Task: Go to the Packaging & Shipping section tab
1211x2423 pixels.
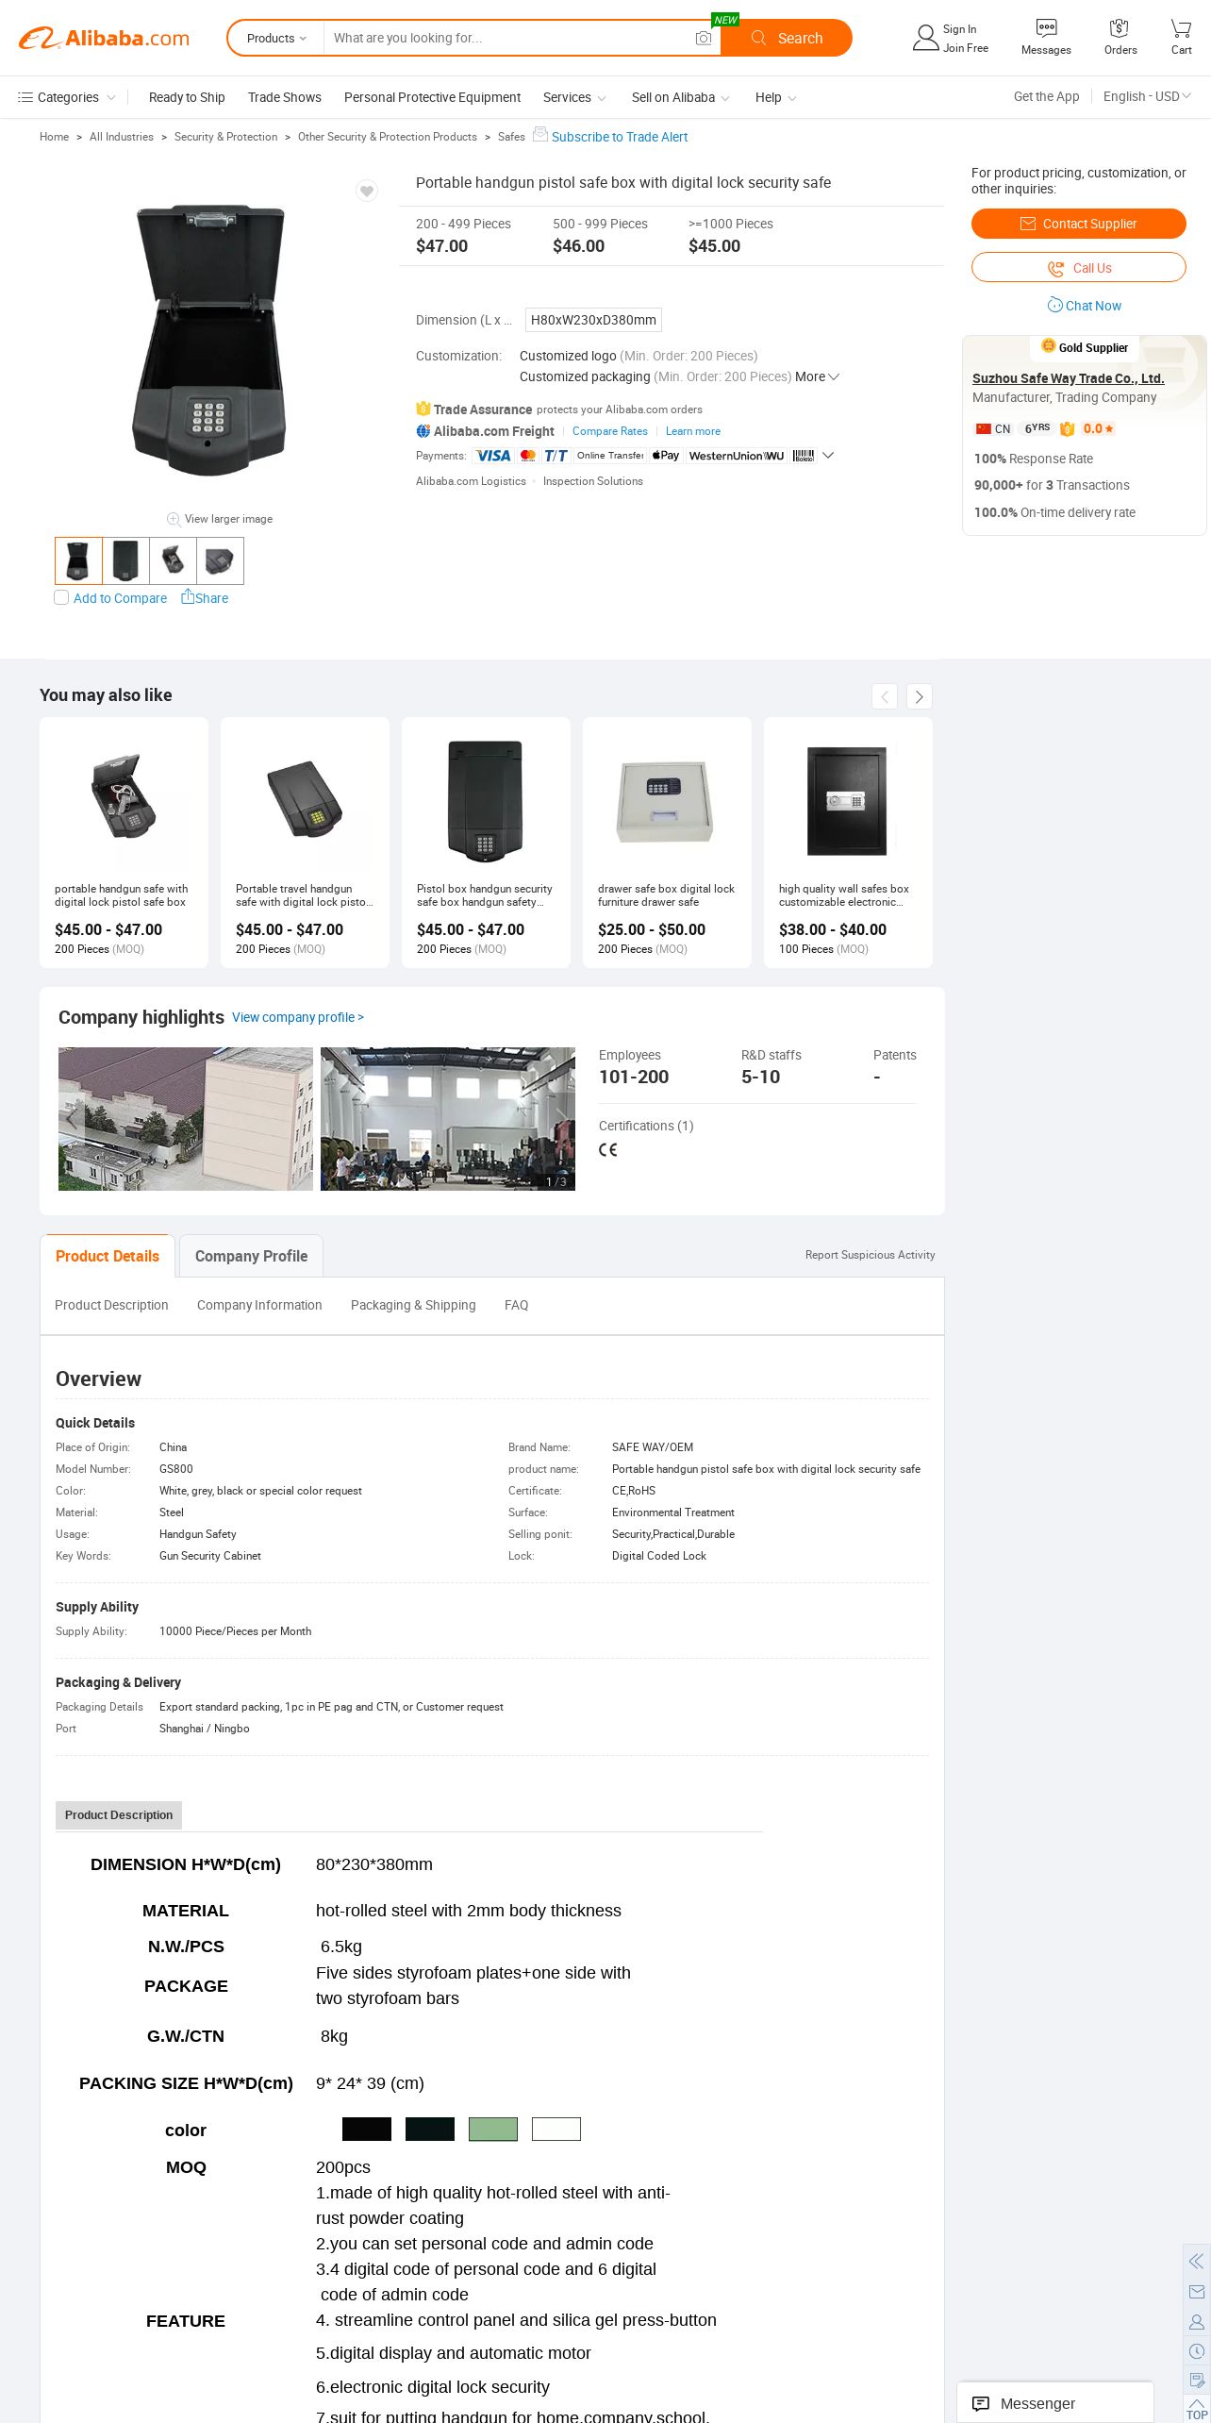Action: pyautogui.click(x=413, y=1305)
